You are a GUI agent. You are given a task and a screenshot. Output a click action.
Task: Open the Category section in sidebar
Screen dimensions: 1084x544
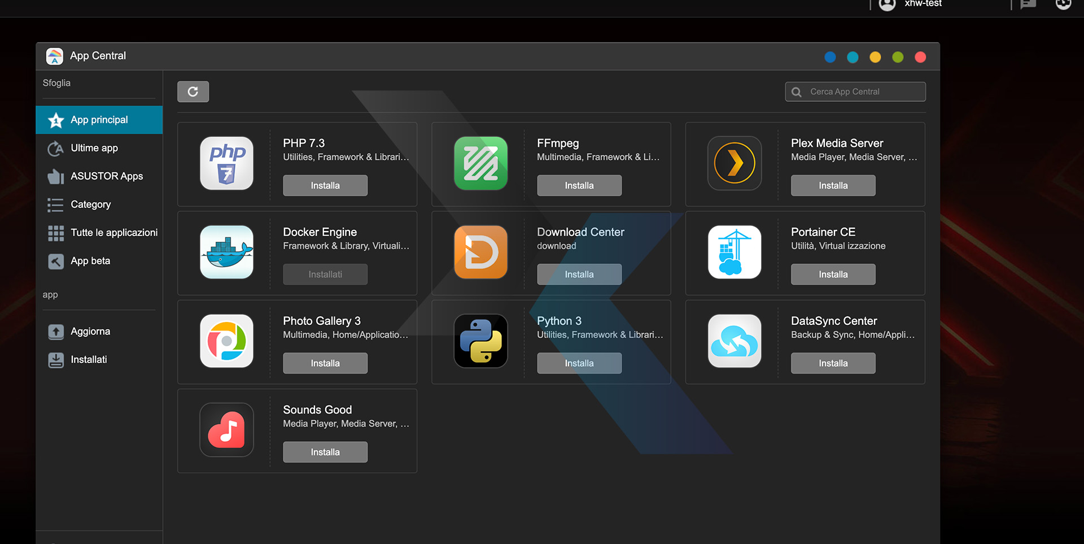(90, 204)
